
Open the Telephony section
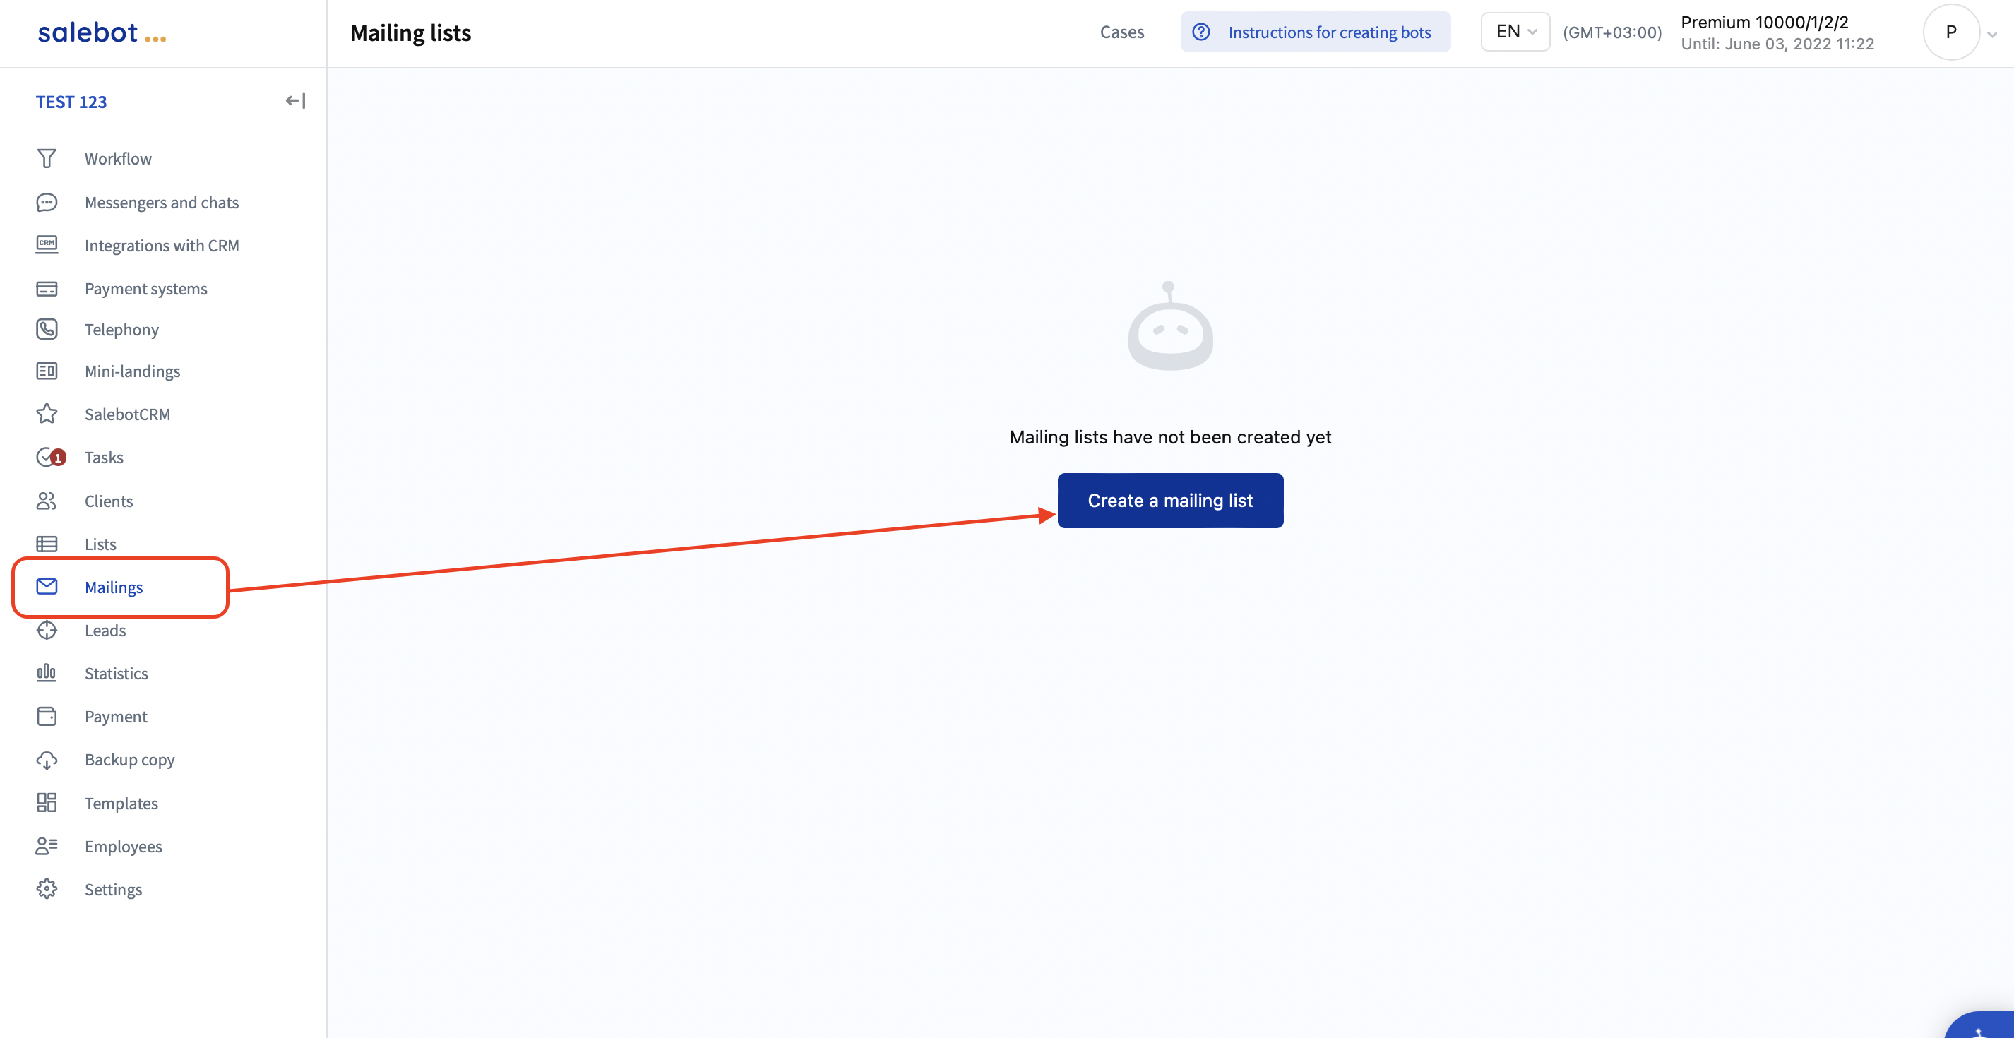(122, 330)
